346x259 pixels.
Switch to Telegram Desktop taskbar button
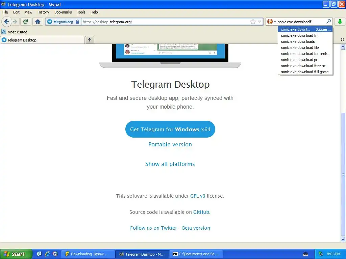pyautogui.click(x=142, y=254)
